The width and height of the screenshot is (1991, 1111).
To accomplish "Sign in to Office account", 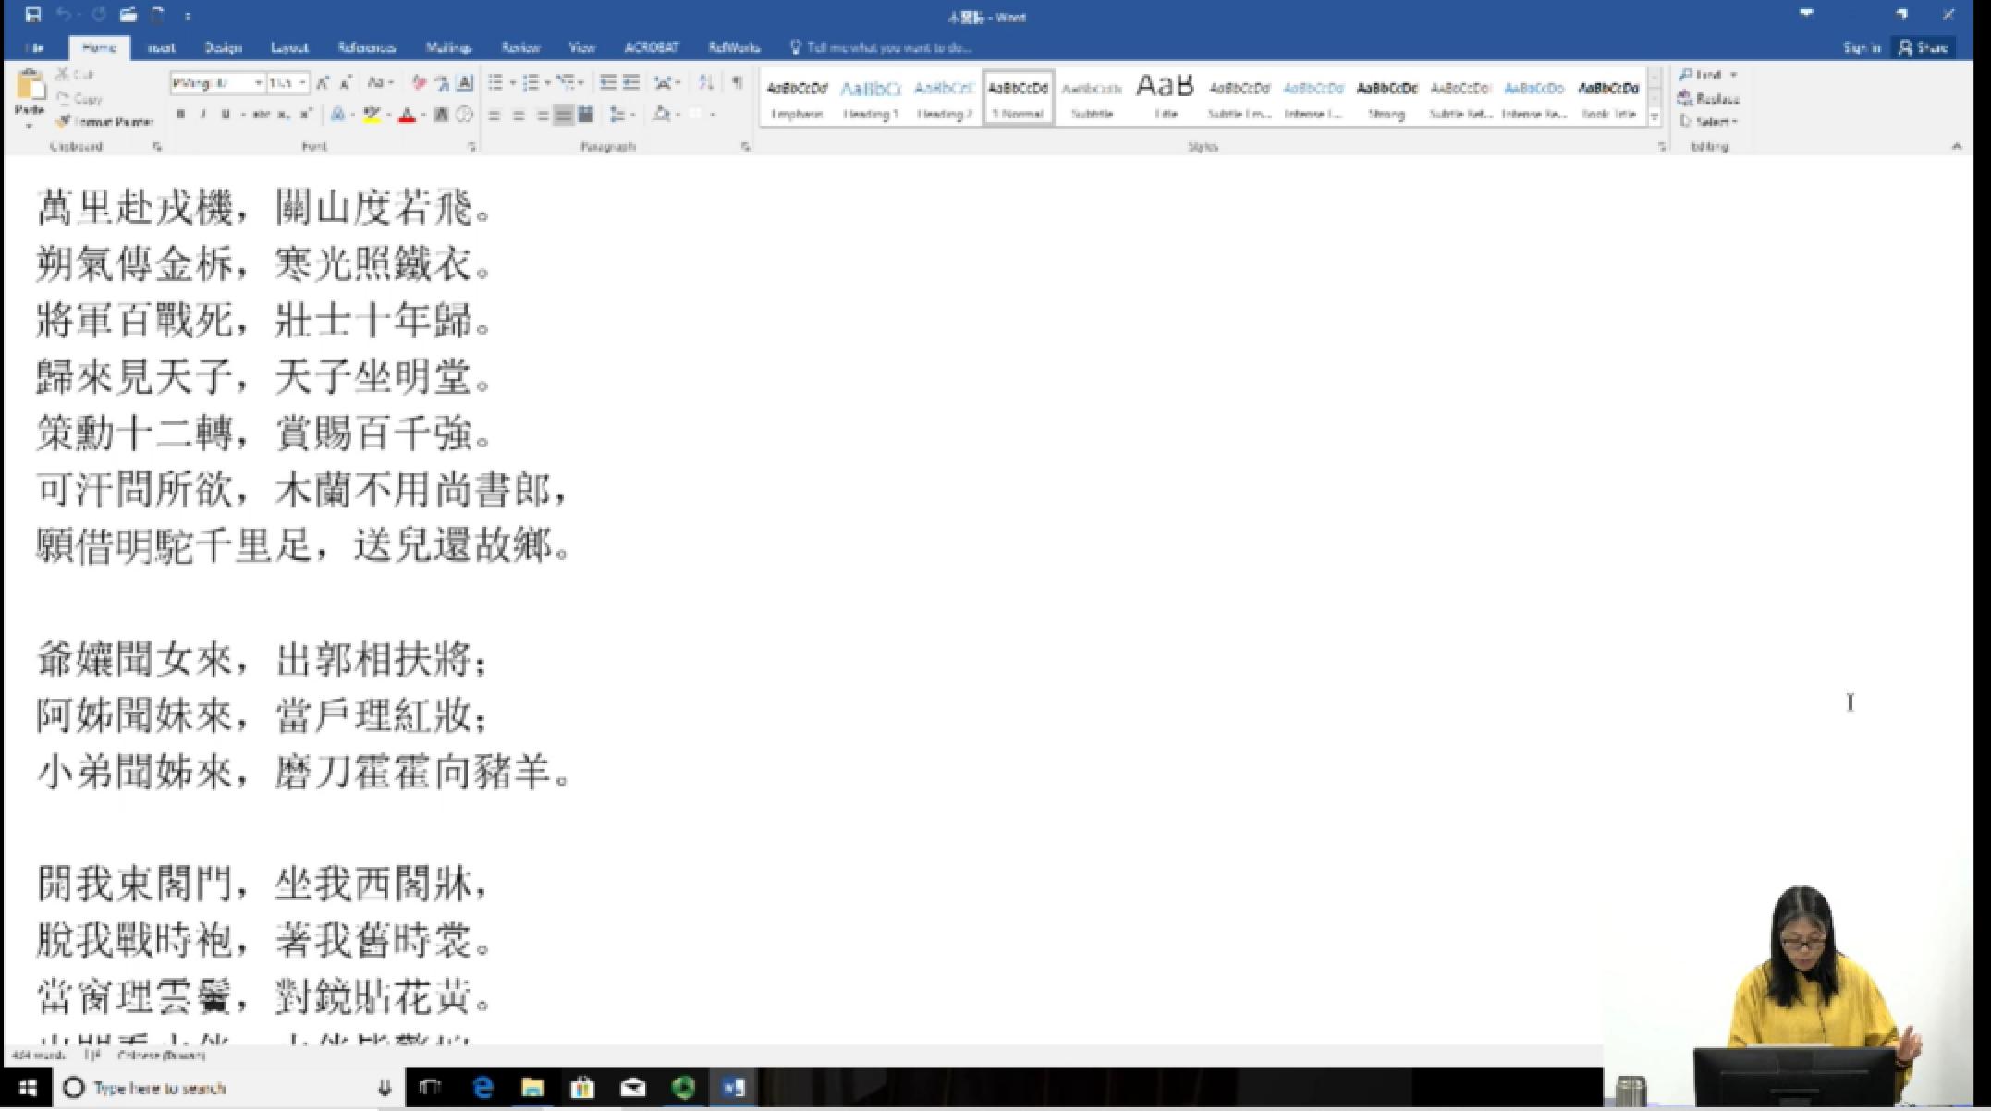I will (1861, 47).
